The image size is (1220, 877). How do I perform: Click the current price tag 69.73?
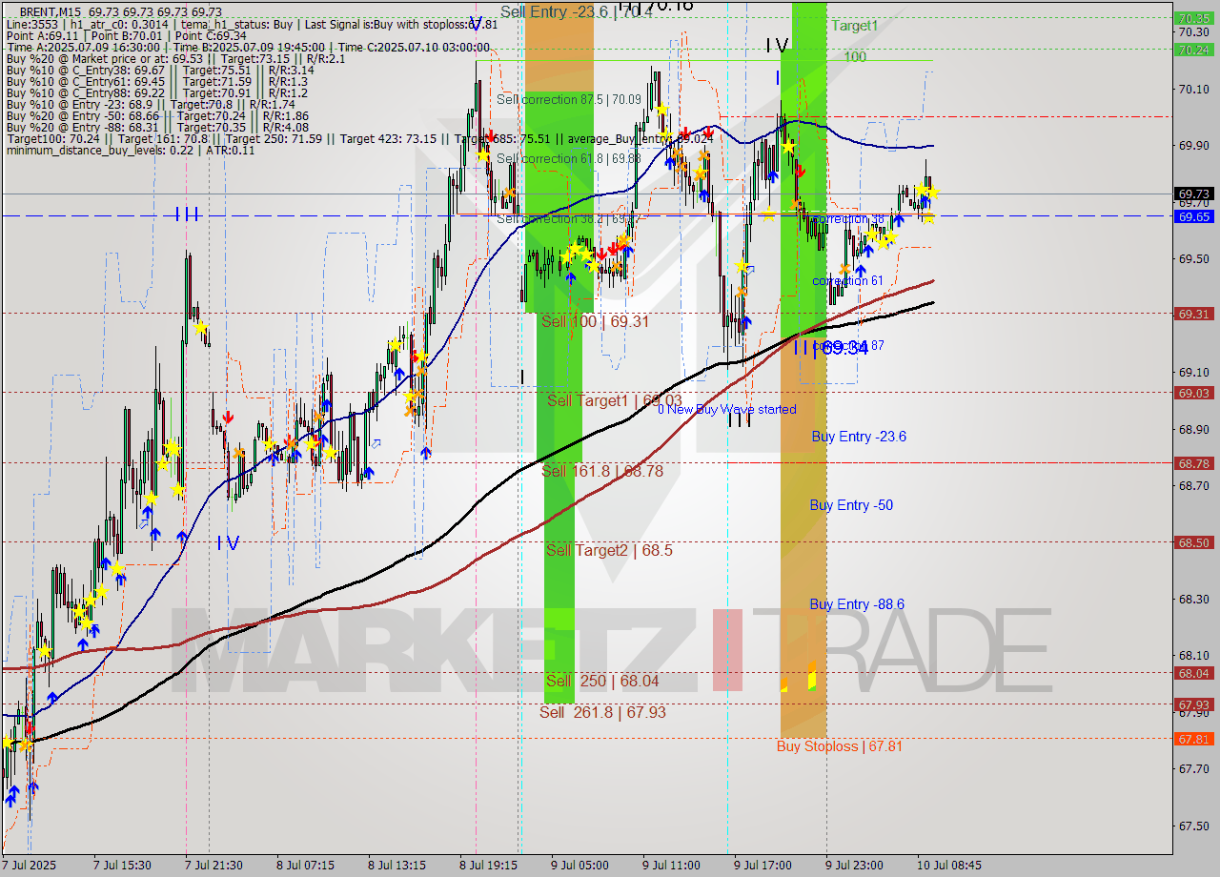1194,193
